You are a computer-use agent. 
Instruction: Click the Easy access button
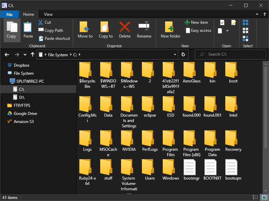[198, 30]
